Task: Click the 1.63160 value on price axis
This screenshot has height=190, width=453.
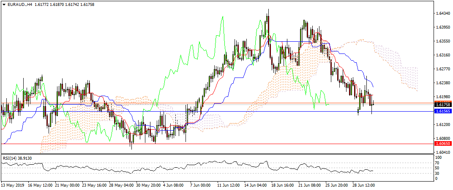Action: [x=442, y=55]
